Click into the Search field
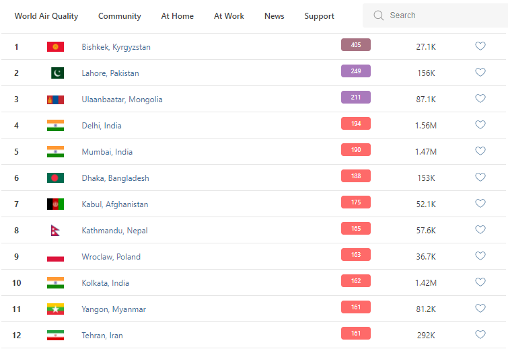Image resolution: width=508 pixels, height=349 pixels. 437,15
